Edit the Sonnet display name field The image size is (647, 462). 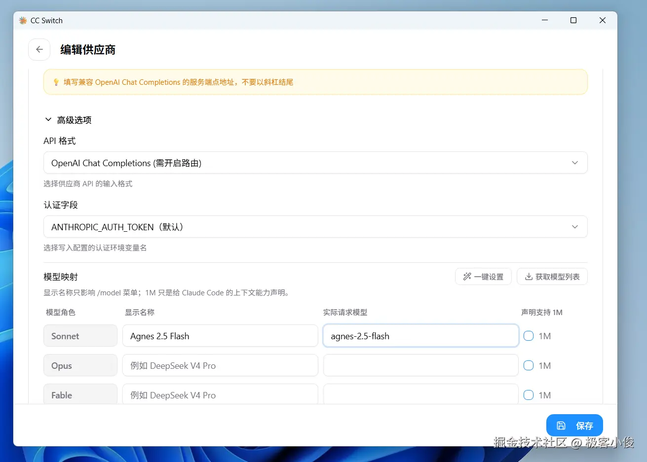click(220, 336)
